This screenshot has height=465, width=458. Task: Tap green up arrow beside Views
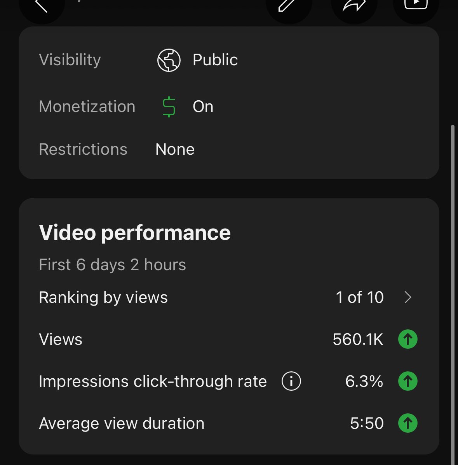click(x=407, y=339)
